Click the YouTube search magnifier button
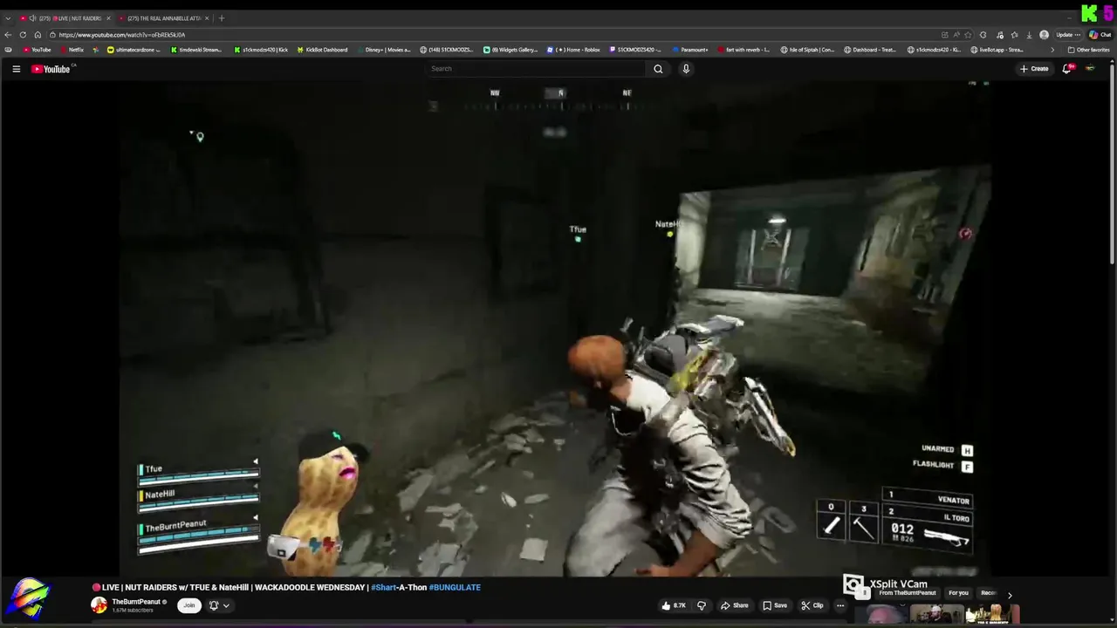 point(658,69)
